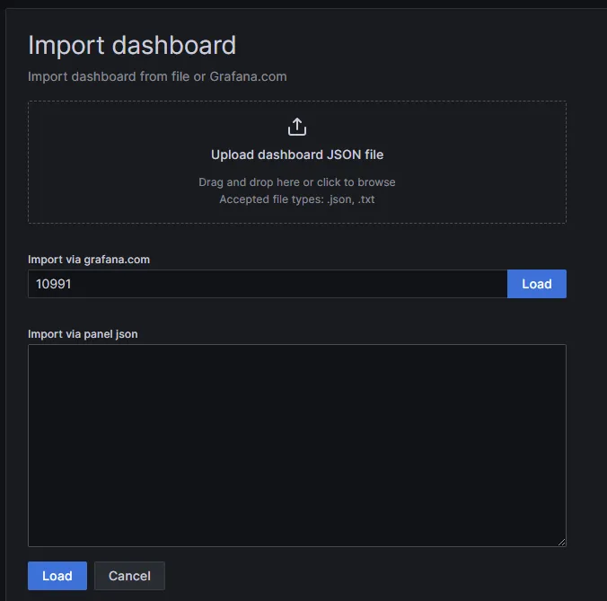Click 'Drag and drop here or click to browse'

pyautogui.click(x=297, y=182)
